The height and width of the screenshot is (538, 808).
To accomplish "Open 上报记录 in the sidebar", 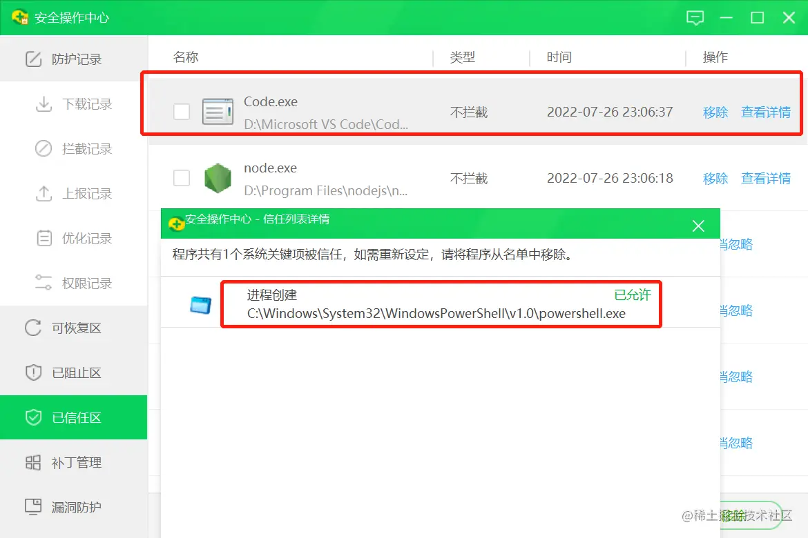I will pyautogui.click(x=73, y=194).
